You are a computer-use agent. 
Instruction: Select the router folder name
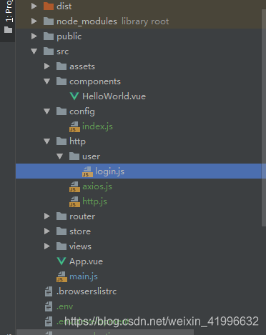pos(82,216)
